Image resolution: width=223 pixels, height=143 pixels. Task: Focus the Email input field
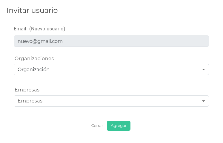coord(111,41)
